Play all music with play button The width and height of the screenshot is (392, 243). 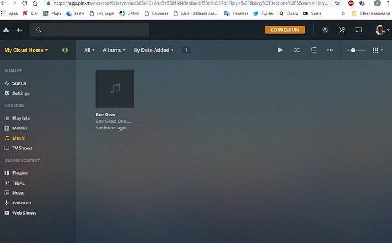pyautogui.click(x=280, y=50)
